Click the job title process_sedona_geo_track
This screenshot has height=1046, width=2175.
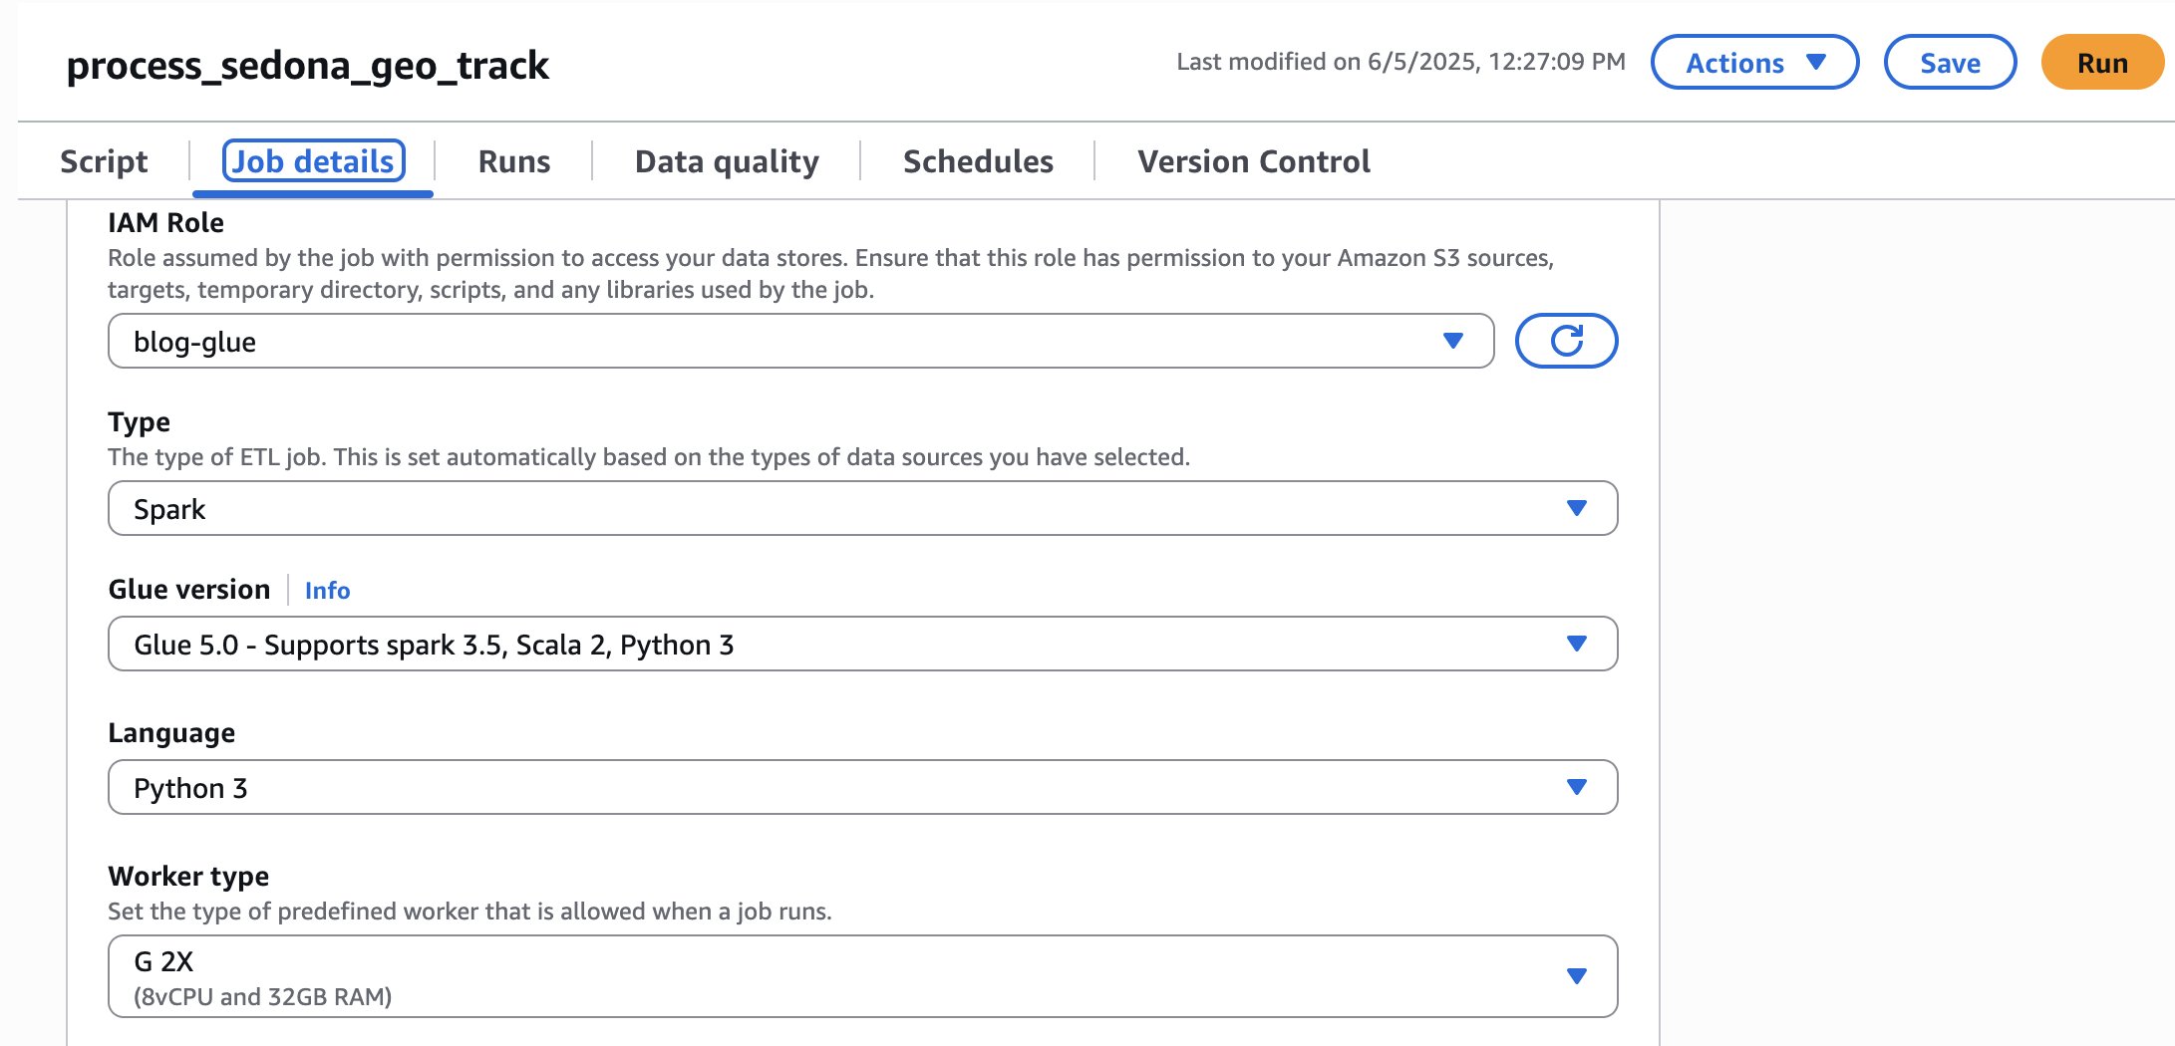click(307, 65)
